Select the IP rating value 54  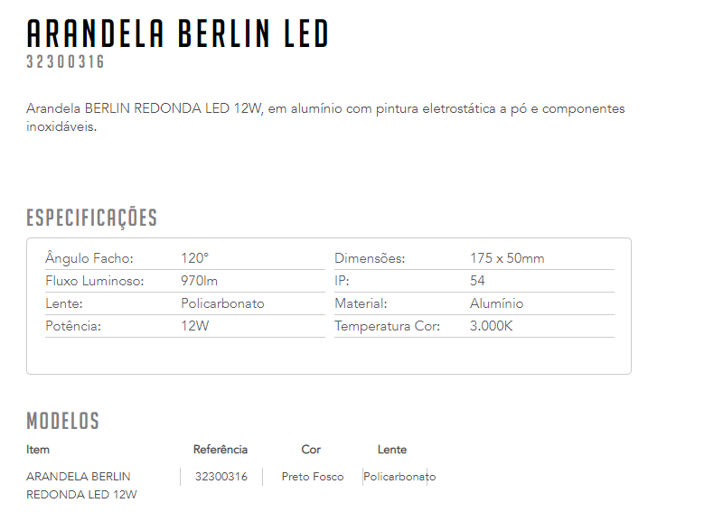click(477, 281)
